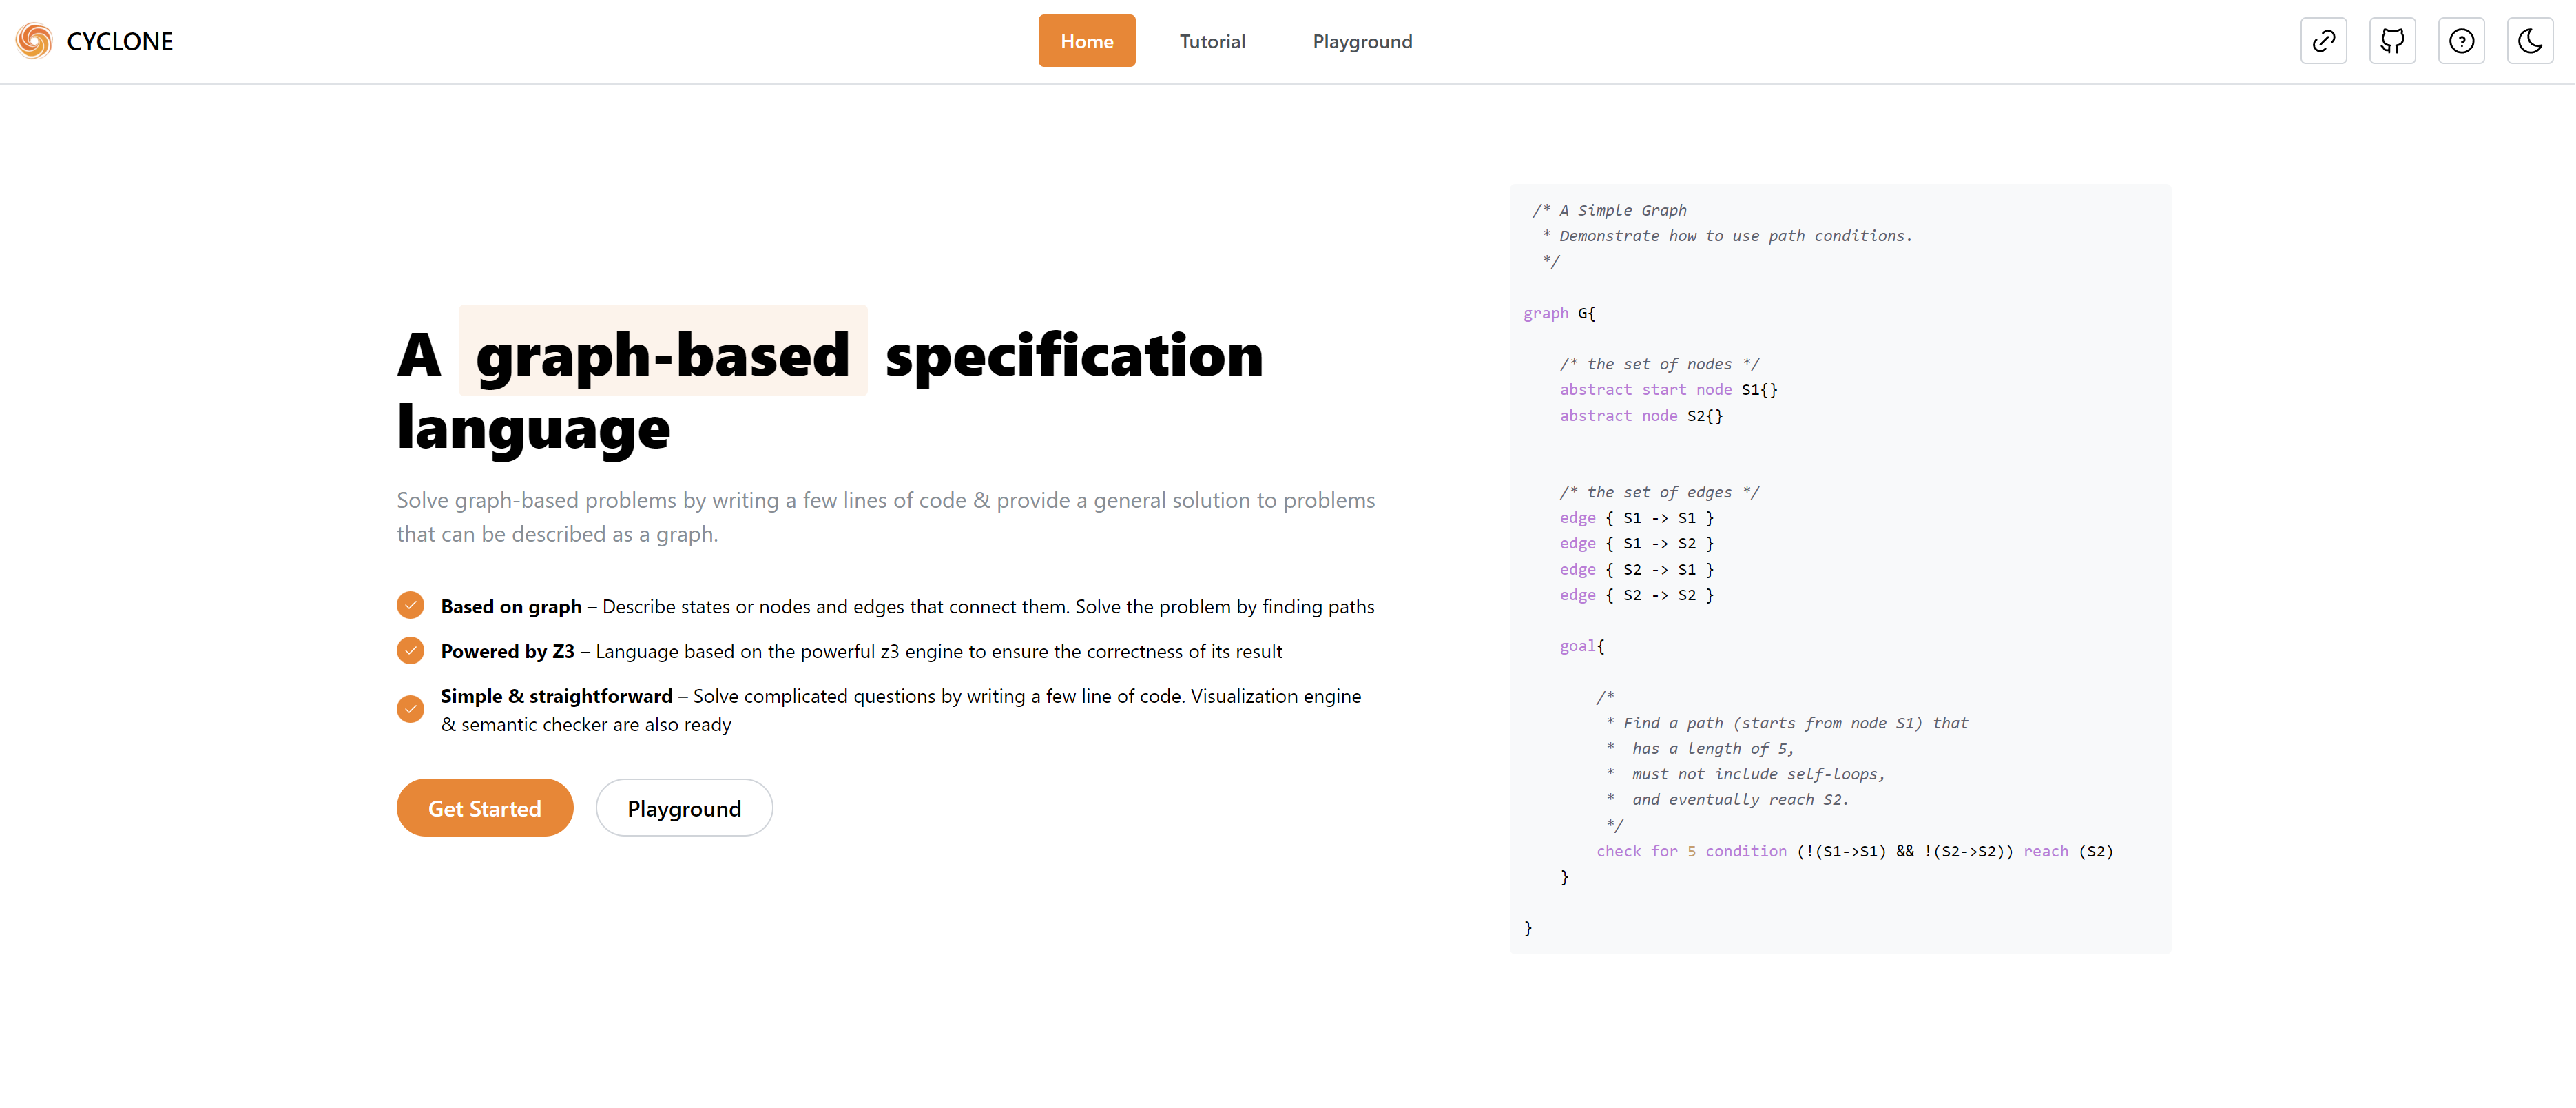Click comment 'the set of edges'
This screenshot has height=1108, width=2576.
(1659, 492)
